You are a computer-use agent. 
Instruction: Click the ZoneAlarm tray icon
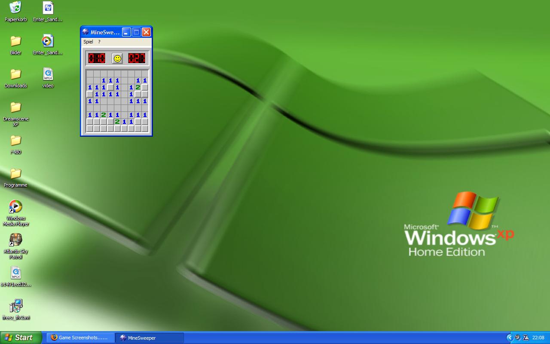(526, 338)
